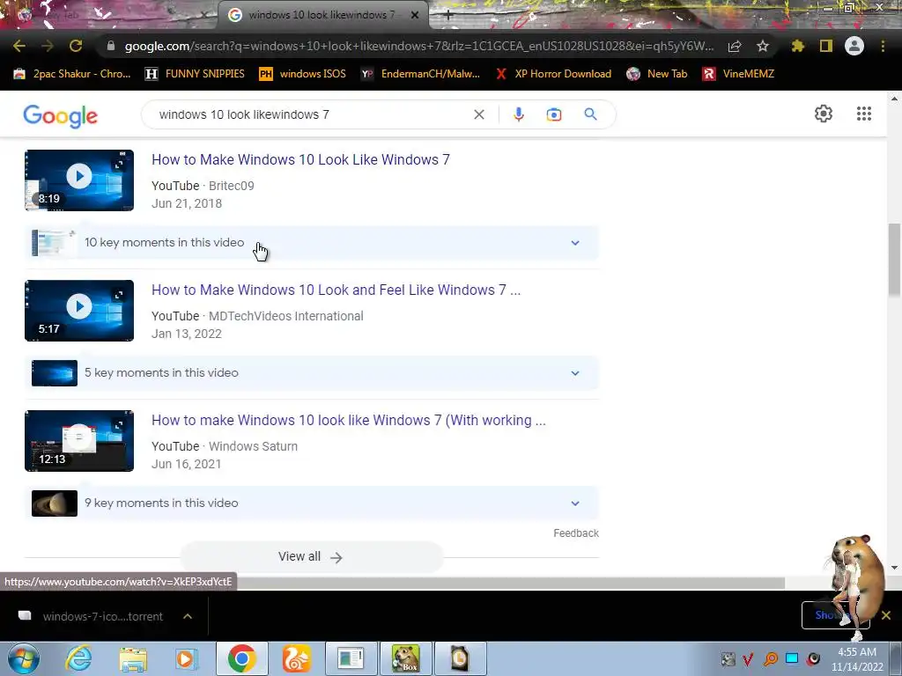
Task: Click the taskbar clock showing 4:55 AM
Action: 857,659
